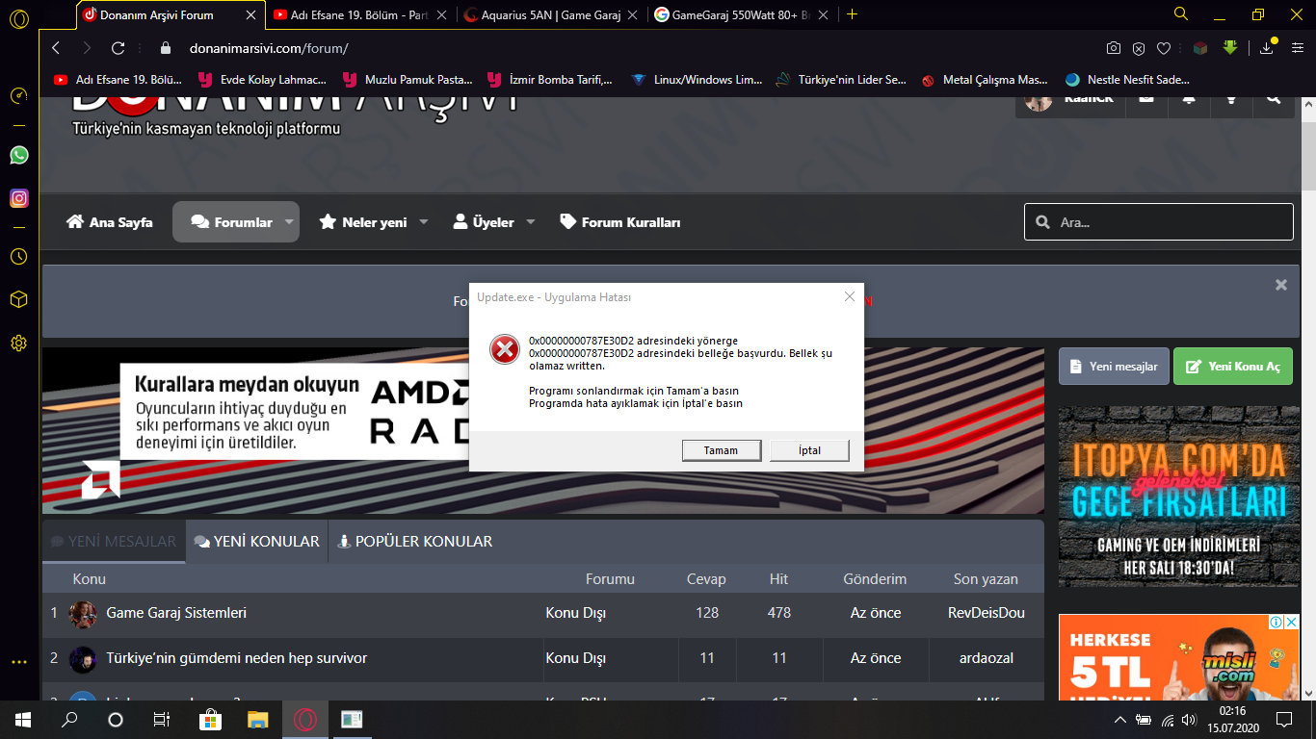Open forum inbox envelope icon
This screenshot has width=1316, height=739.
click(x=1146, y=97)
